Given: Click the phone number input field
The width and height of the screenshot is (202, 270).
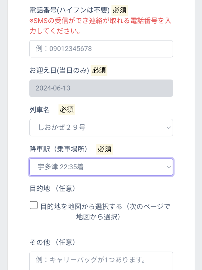Looking at the screenshot, I should [101, 49].
